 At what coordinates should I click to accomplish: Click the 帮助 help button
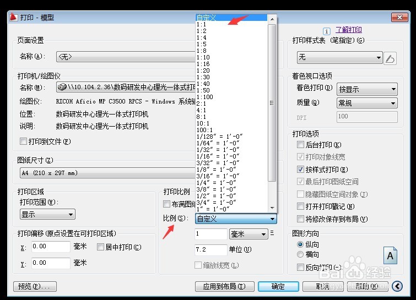point(368,286)
